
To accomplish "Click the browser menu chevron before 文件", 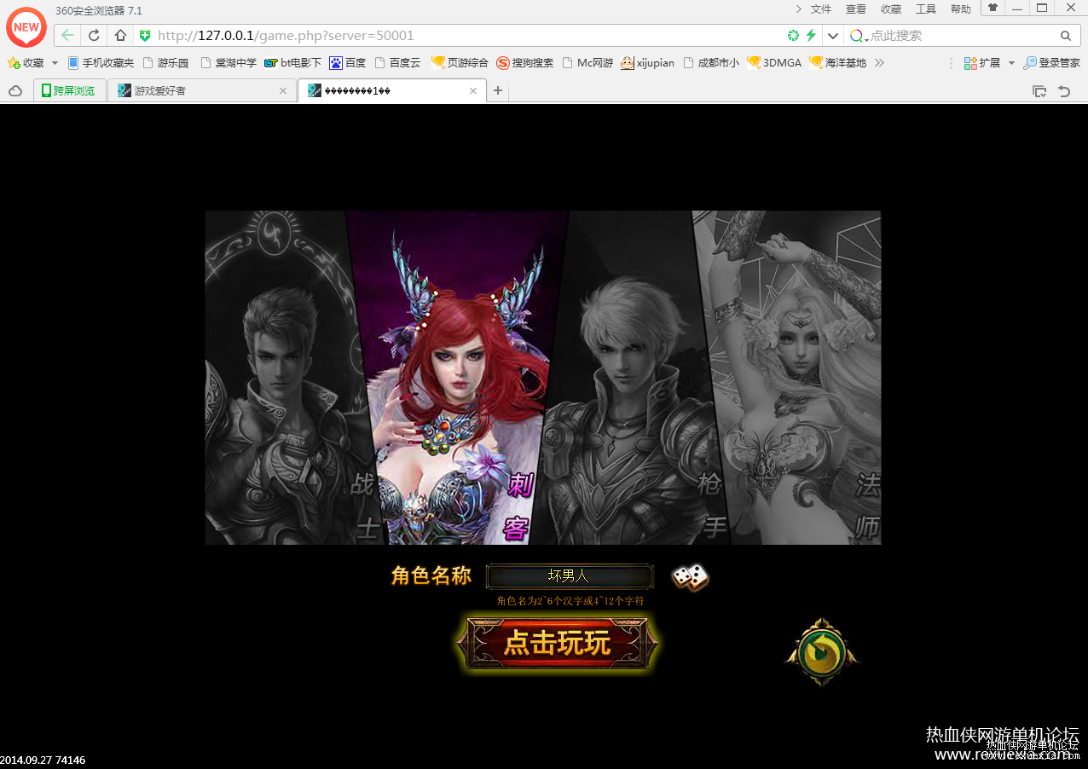I will click(x=799, y=9).
